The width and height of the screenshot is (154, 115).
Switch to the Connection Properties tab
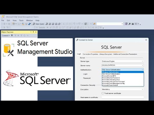pos(90,54)
